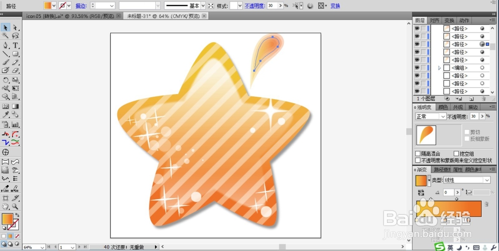The width and height of the screenshot is (499, 251).
Task: Open the stroke color dropdown in control bar
Action: (69, 5)
